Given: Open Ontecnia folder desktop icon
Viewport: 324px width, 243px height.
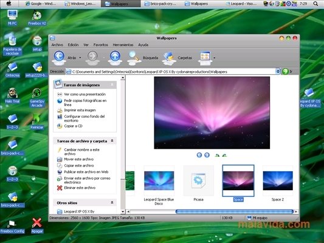Looking at the screenshot, I should tap(12, 70).
